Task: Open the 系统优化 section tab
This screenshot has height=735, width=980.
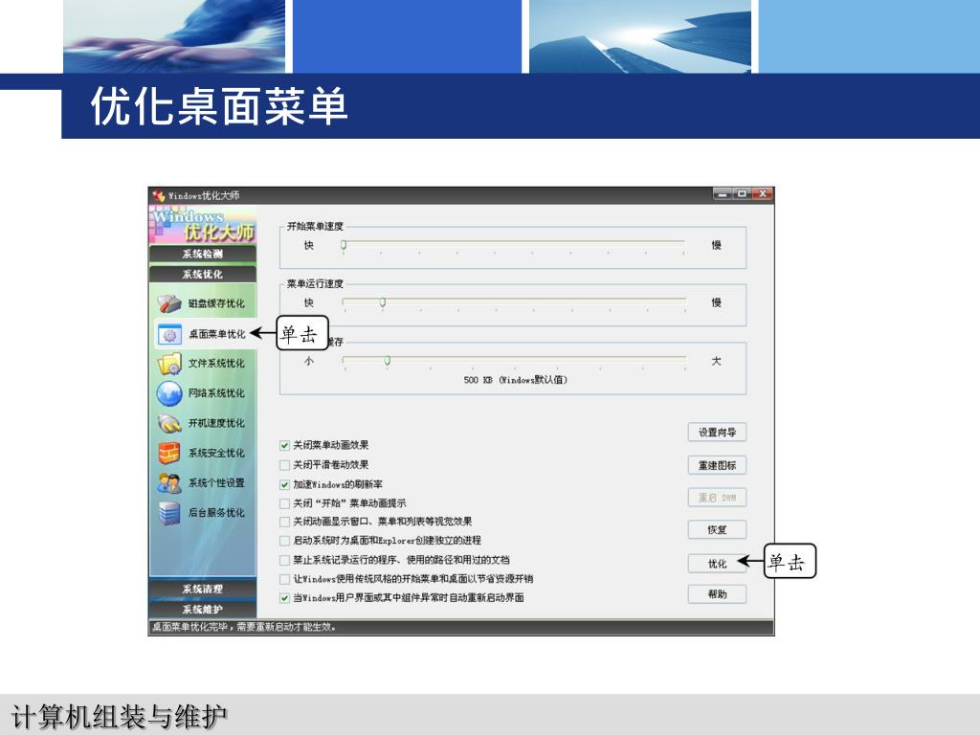Action: (203, 275)
